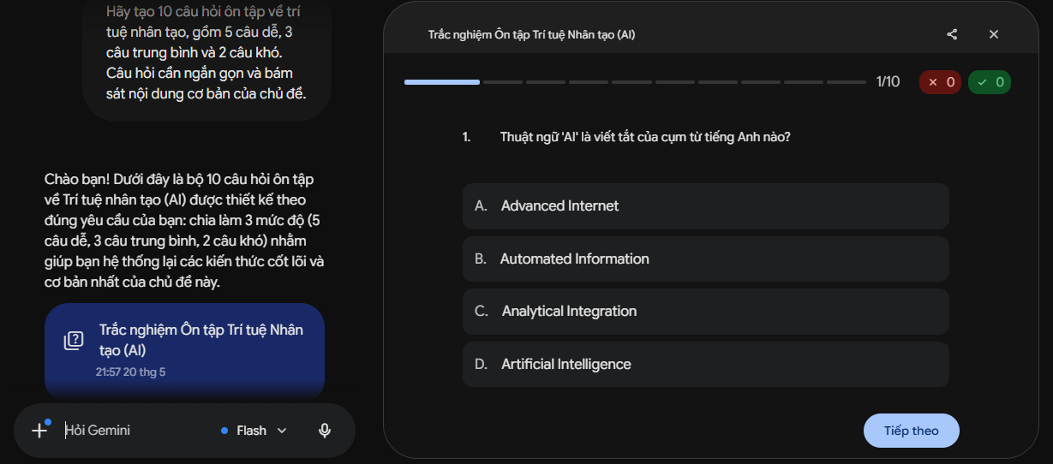Choose answer C Analytical Integration

pos(705,312)
